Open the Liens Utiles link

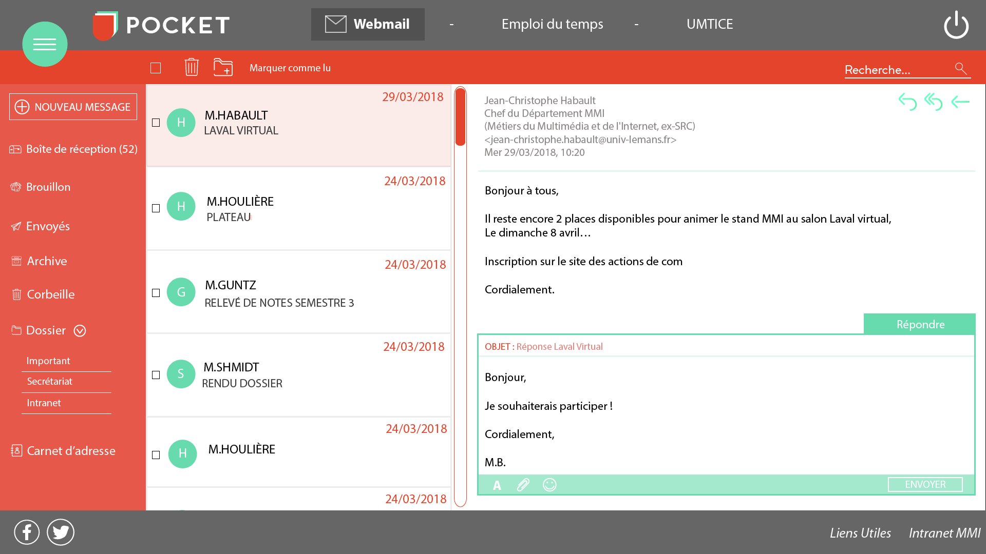click(860, 533)
